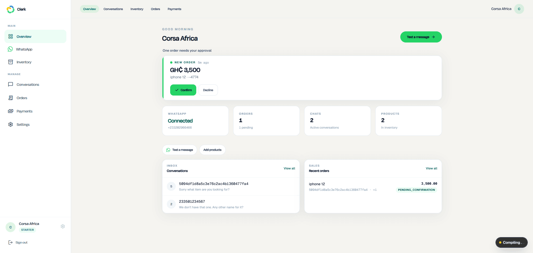
Task: Select WhatsApp label in the sidebar
Action: (24, 49)
